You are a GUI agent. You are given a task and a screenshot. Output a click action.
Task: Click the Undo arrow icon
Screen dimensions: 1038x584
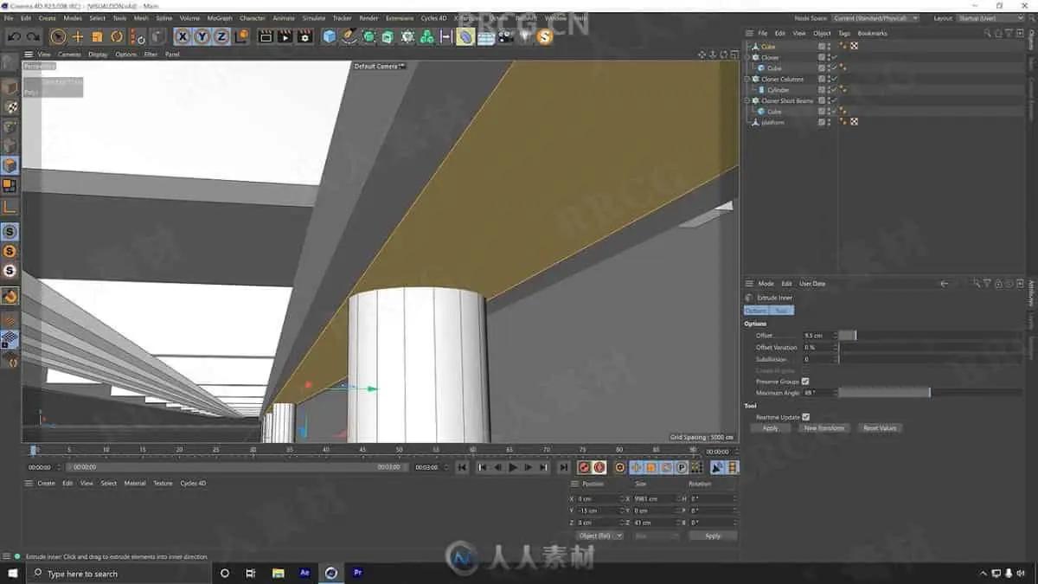(14, 36)
